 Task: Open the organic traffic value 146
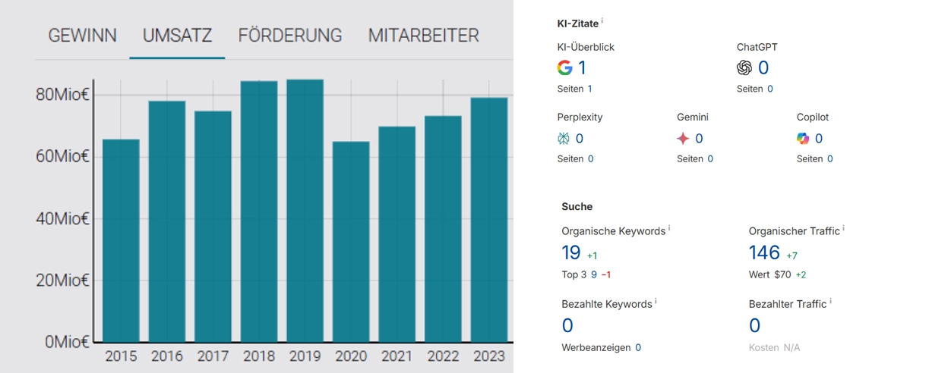[x=764, y=252]
